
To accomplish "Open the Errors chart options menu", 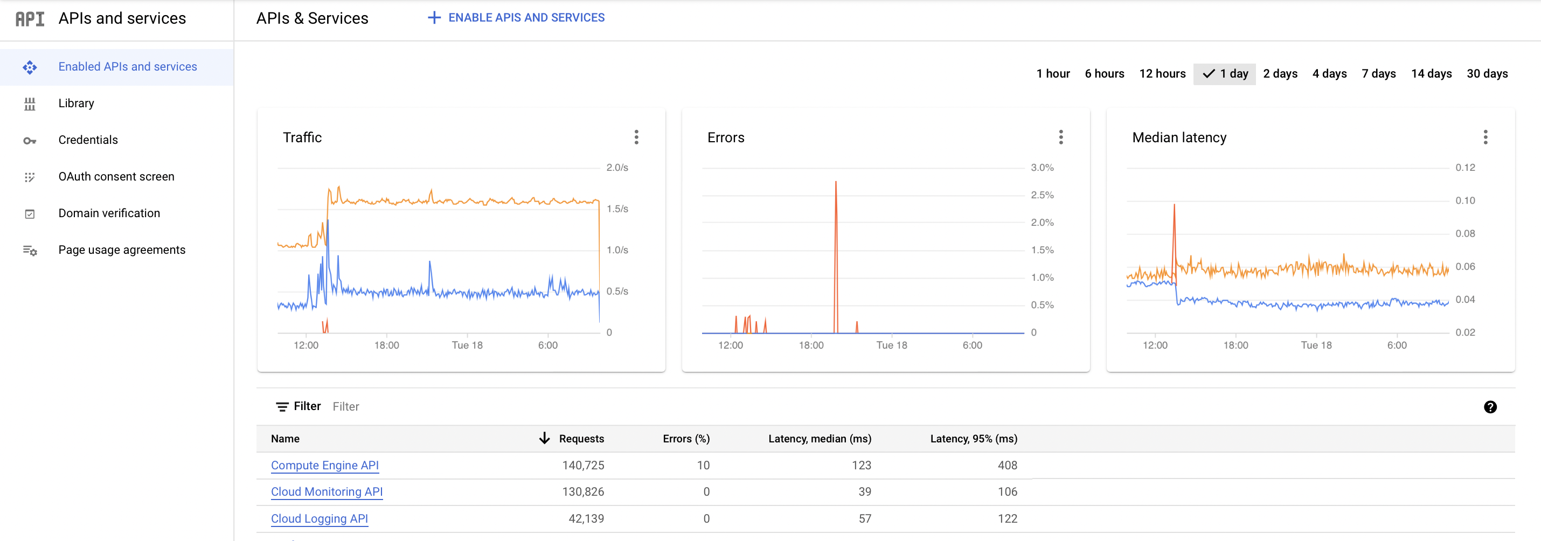I will (x=1061, y=137).
